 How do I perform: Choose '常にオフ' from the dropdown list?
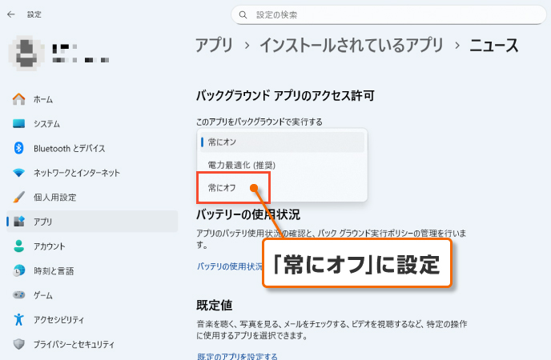222,187
